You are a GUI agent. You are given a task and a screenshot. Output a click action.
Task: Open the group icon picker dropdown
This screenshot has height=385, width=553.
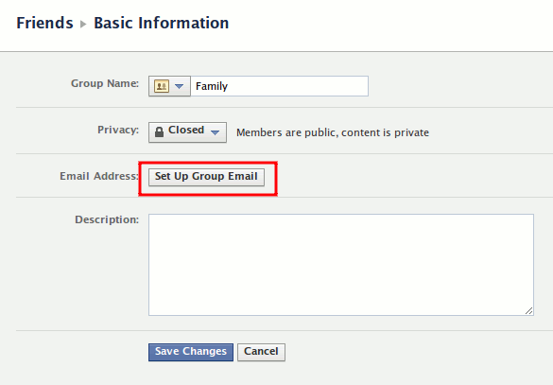pos(169,86)
